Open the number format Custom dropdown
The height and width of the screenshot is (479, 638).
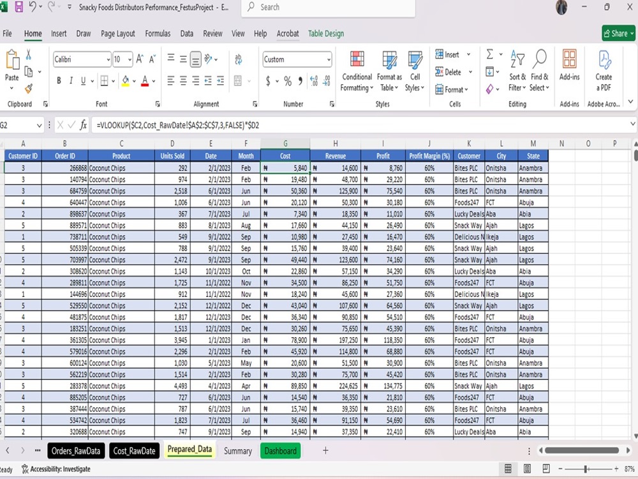(x=329, y=59)
